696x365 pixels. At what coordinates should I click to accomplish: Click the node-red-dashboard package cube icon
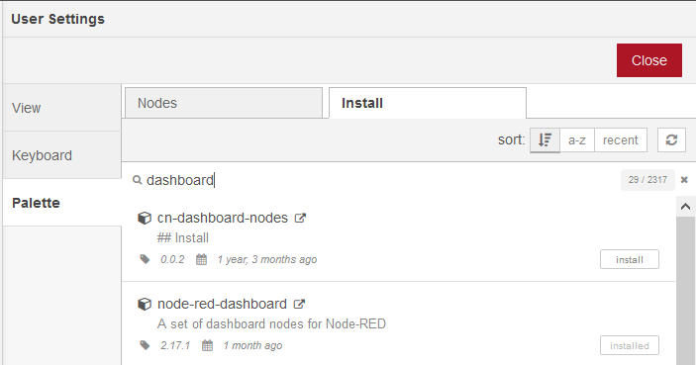145,304
